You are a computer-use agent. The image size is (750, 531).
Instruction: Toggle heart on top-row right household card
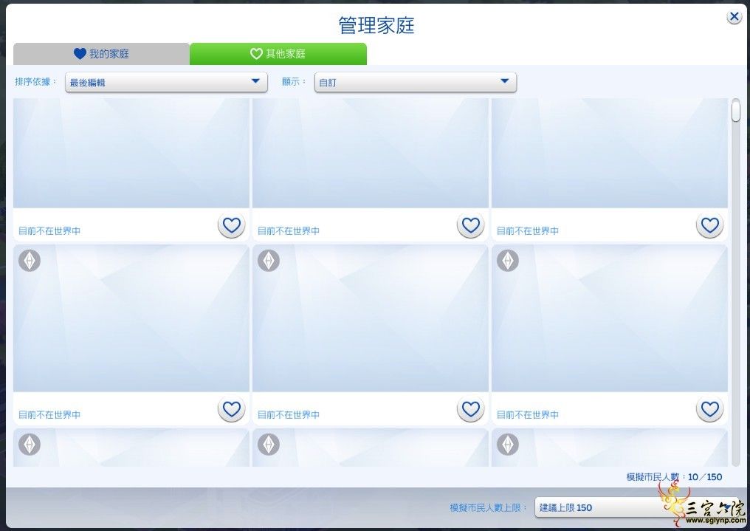coord(710,225)
